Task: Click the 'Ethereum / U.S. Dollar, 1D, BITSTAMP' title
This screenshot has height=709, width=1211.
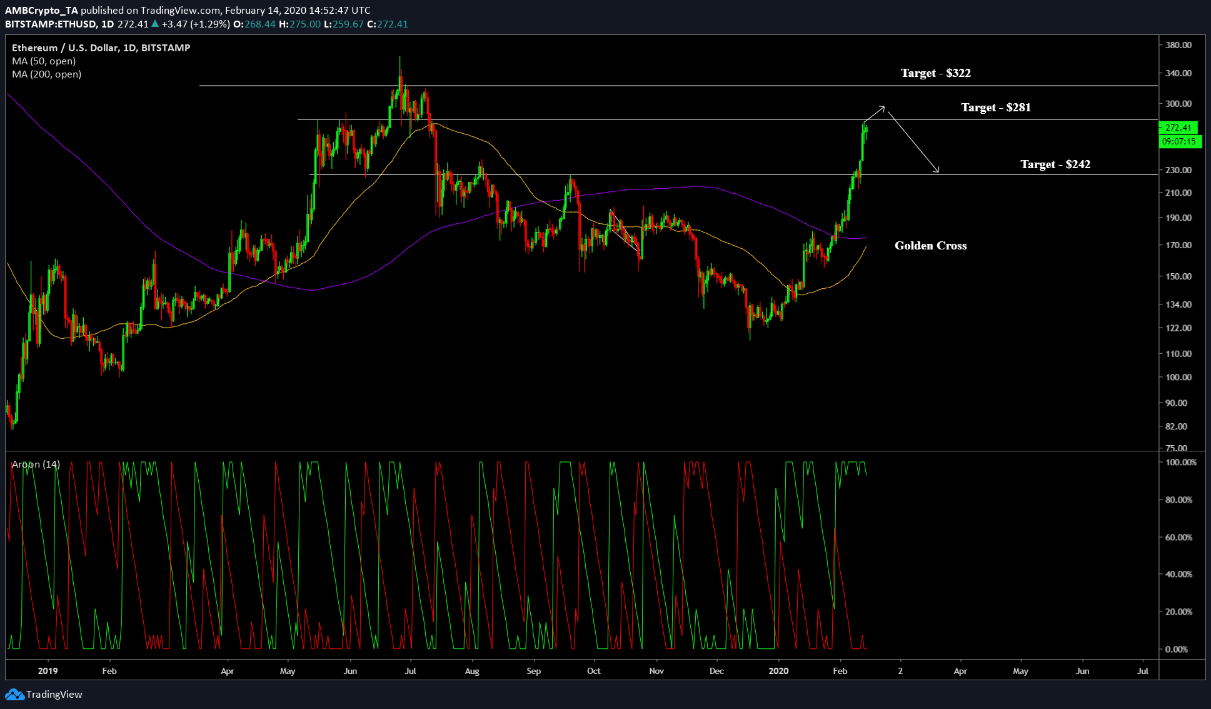Action: coord(101,48)
